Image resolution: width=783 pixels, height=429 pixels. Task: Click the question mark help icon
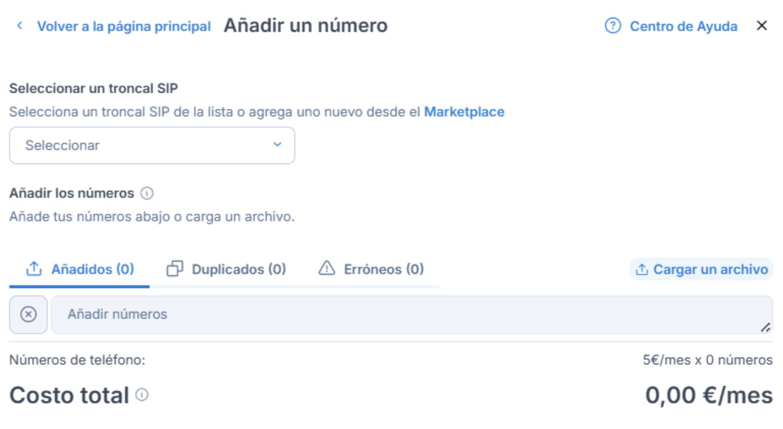613,26
